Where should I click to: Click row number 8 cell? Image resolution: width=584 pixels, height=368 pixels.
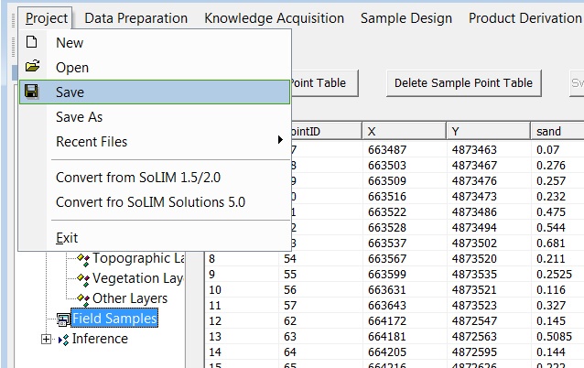click(242, 259)
